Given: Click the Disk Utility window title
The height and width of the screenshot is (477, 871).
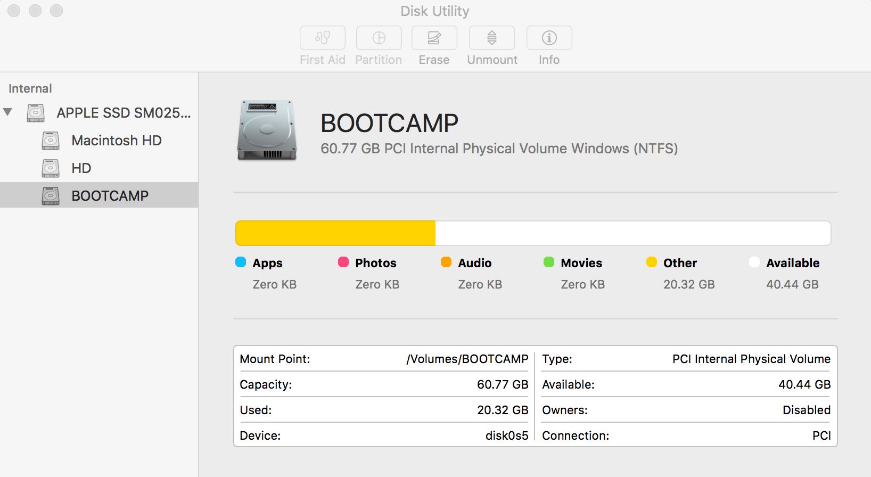Looking at the screenshot, I should point(435,11).
